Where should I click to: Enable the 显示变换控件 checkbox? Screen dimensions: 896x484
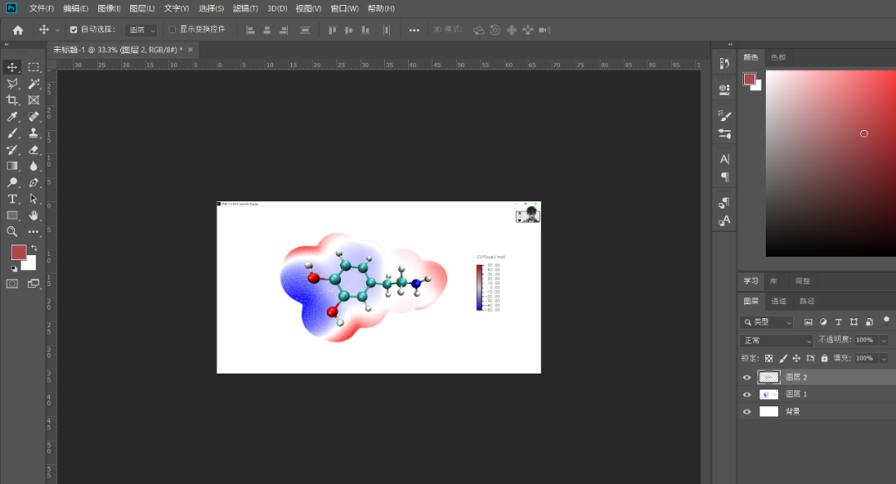click(173, 30)
